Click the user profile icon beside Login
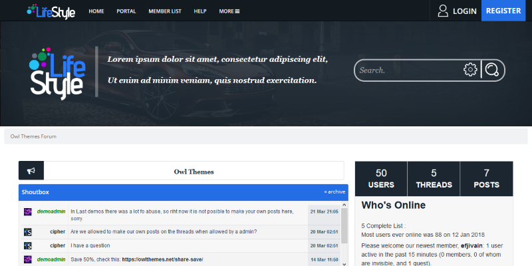The height and width of the screenshot is (266, 532). [x=443, y=11]
